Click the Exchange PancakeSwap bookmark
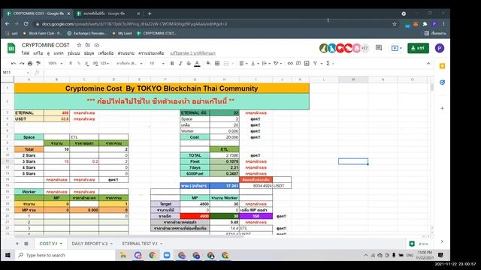The image size is (481, 270). (x=87, y=33)
